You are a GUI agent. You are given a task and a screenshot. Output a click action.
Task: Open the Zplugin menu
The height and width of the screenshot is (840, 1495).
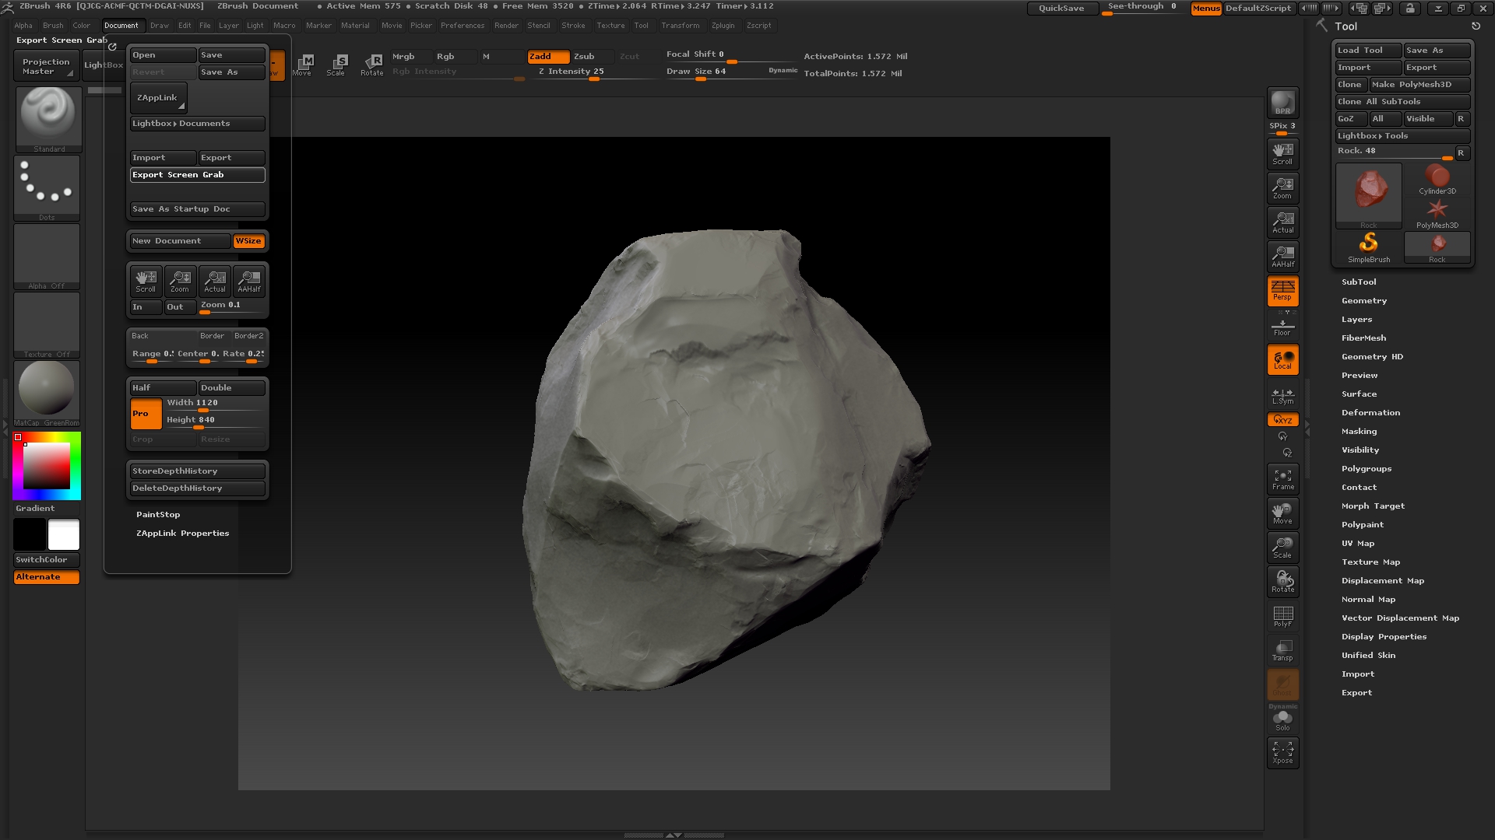[723, 26]
